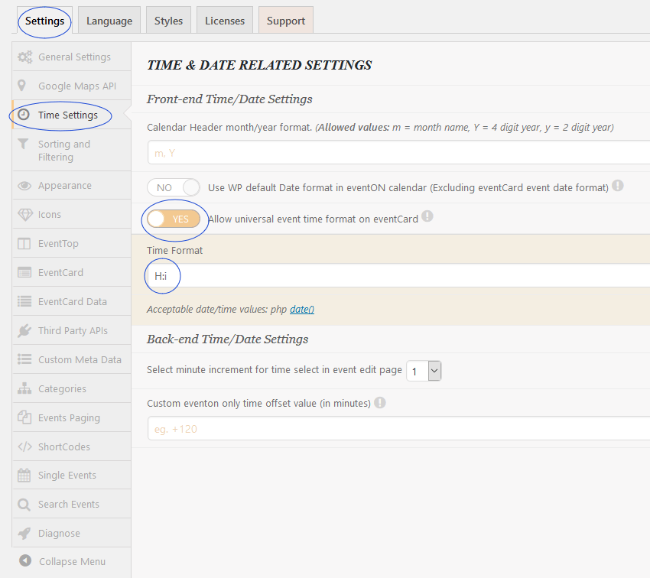Screen dimensions: 650x578
Task: Click the magnifier icon for Search Events
Action: point(24,505)
